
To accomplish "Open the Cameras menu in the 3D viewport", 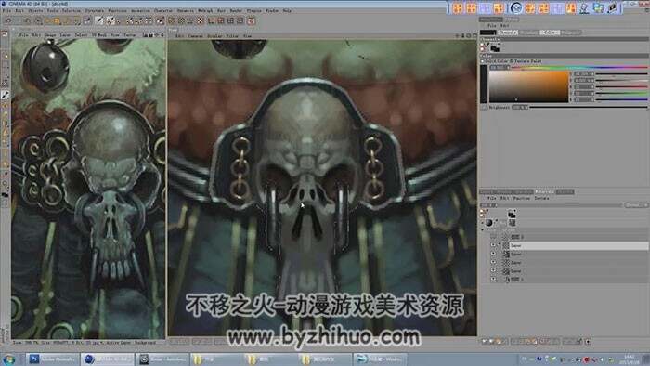I will tap(195, 36).
